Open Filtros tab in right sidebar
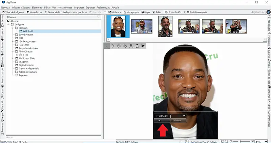This screenshot has width=271, height=143. click(269, 104)
